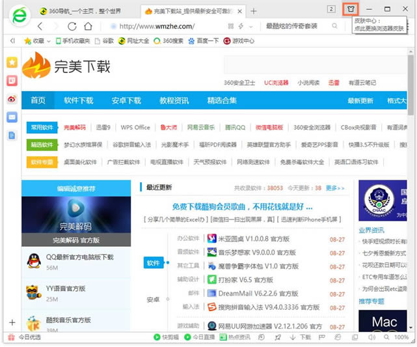Open 网址大全 bookmark
This screenshot has height=347, width=417.
(x=134, y=41)
